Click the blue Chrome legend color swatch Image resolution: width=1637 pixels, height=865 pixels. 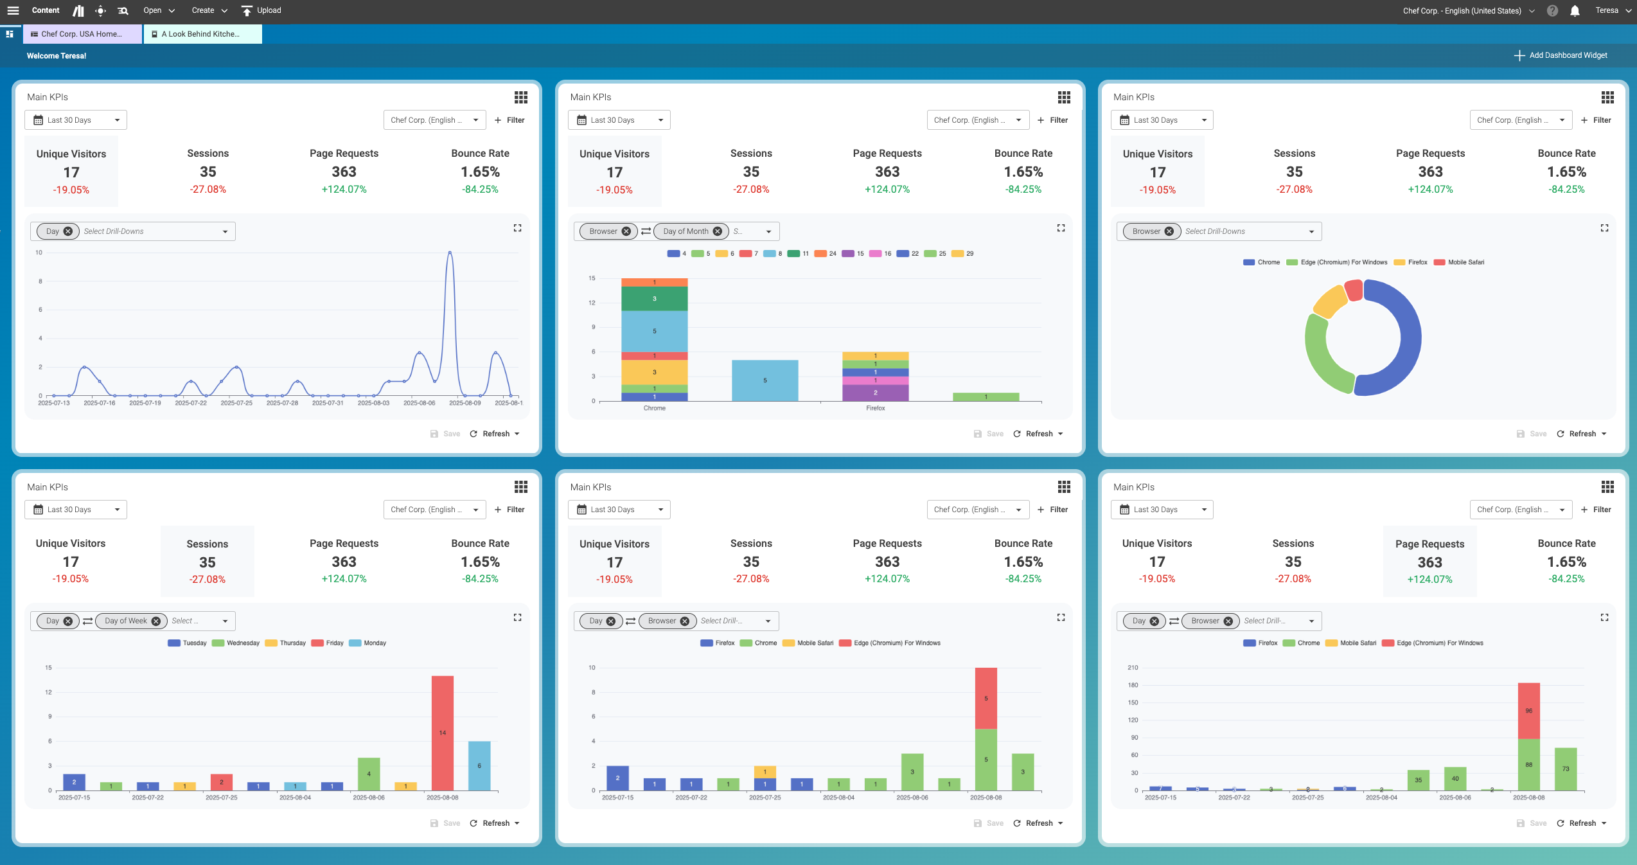point(1249,262)
